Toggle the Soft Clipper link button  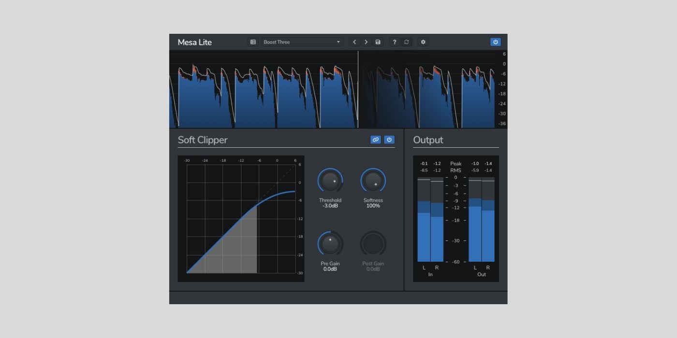coord(375,140)
